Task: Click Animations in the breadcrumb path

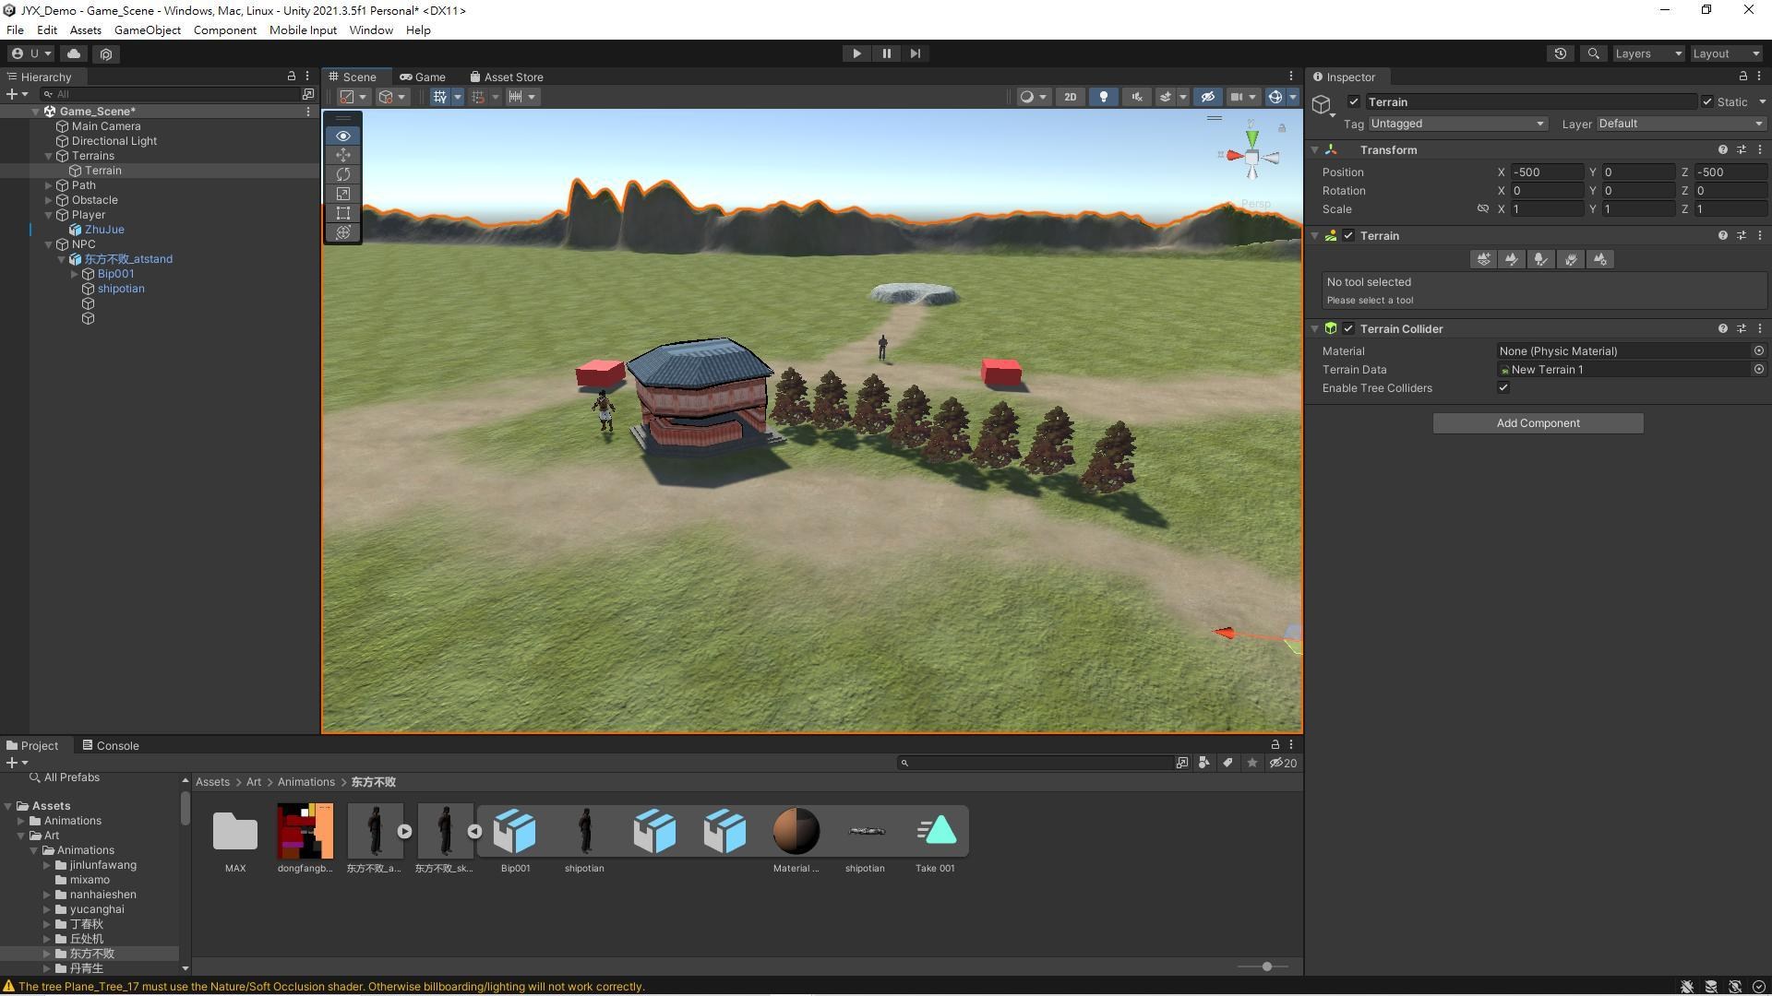Action: (306, 782)
